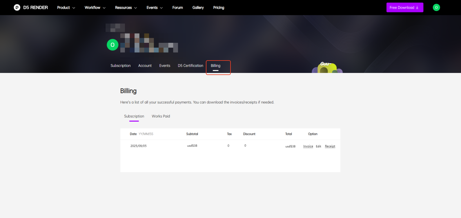Viewport: 461px width, 218px height.
Task: Select the Subscription billing sub-tab
Action: click(x=134, y=116)
